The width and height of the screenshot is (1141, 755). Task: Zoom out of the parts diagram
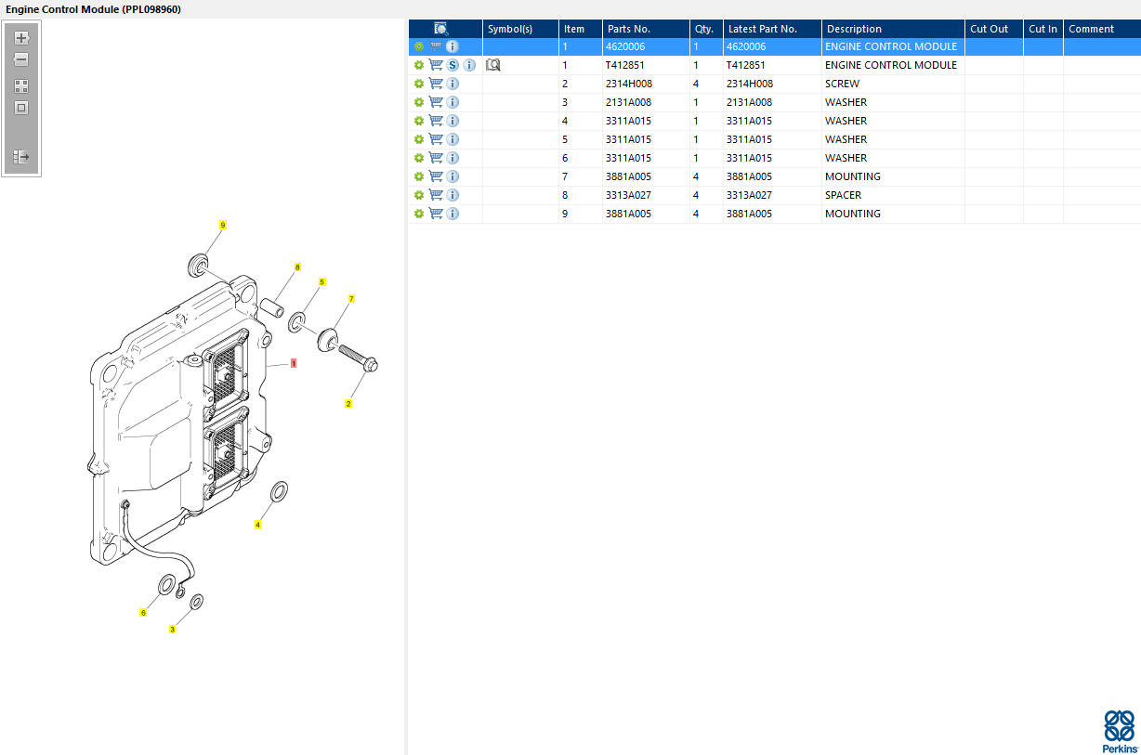21,59
